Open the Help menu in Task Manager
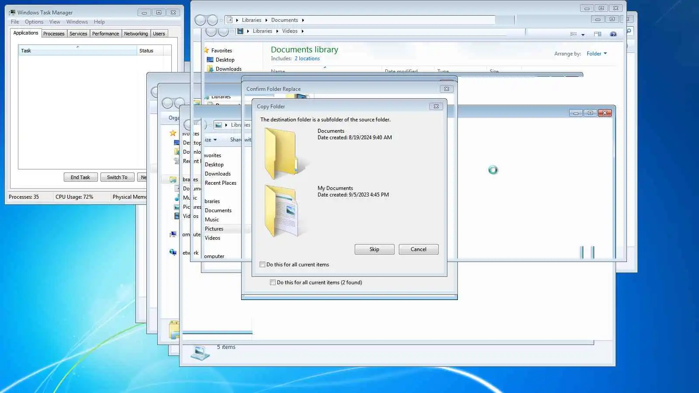 [x=99, y=22]
